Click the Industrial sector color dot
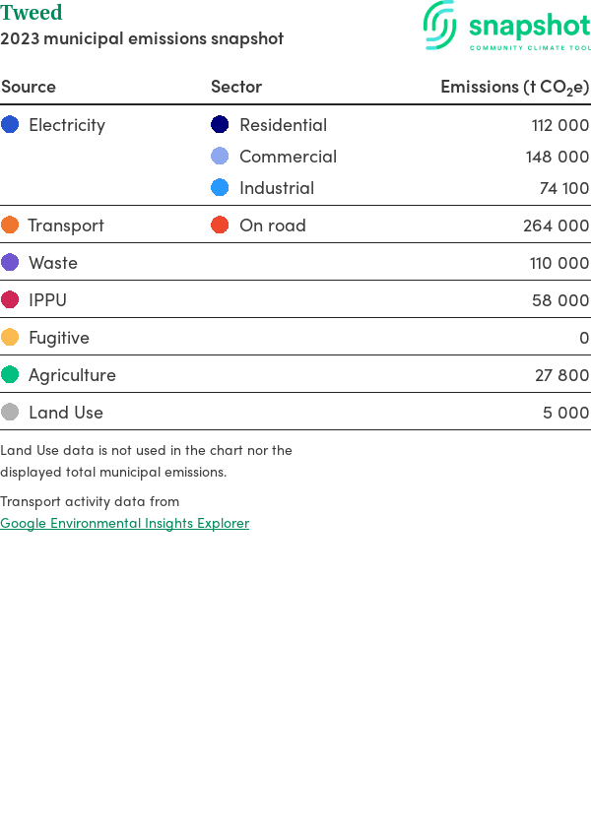The image size is (591, 837). 220,188
